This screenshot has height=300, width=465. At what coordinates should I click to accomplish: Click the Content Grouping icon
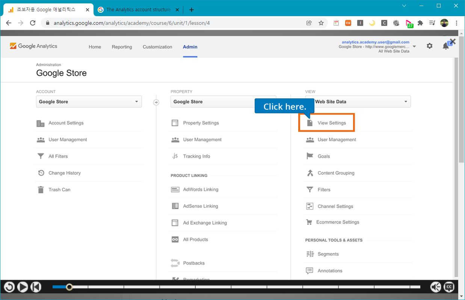click(310, 173)
